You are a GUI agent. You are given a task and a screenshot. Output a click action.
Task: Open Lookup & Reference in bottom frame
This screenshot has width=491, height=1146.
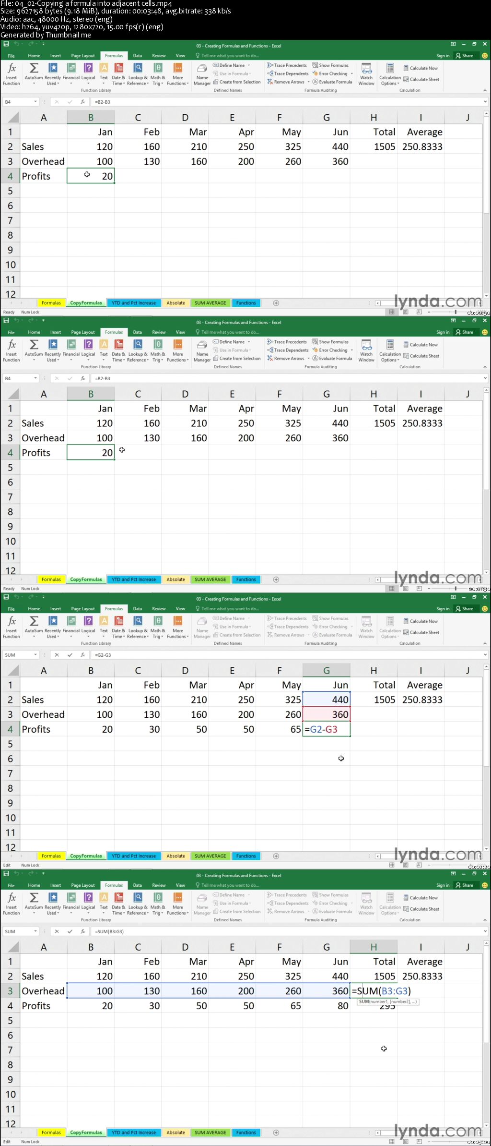point(138,904)
